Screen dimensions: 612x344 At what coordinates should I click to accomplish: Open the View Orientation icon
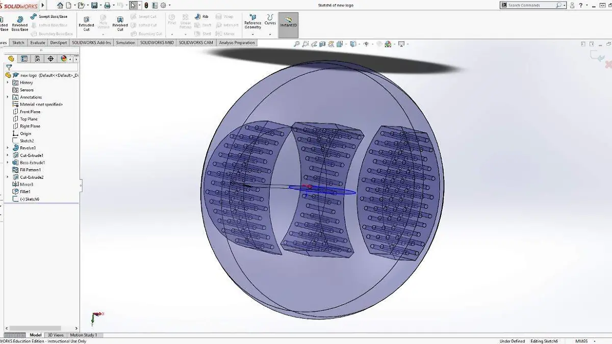353,44
